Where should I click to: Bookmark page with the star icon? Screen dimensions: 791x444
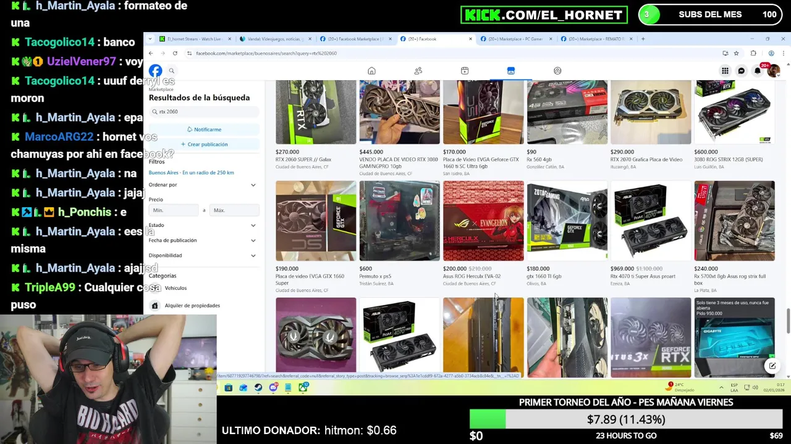pos(736,54)
